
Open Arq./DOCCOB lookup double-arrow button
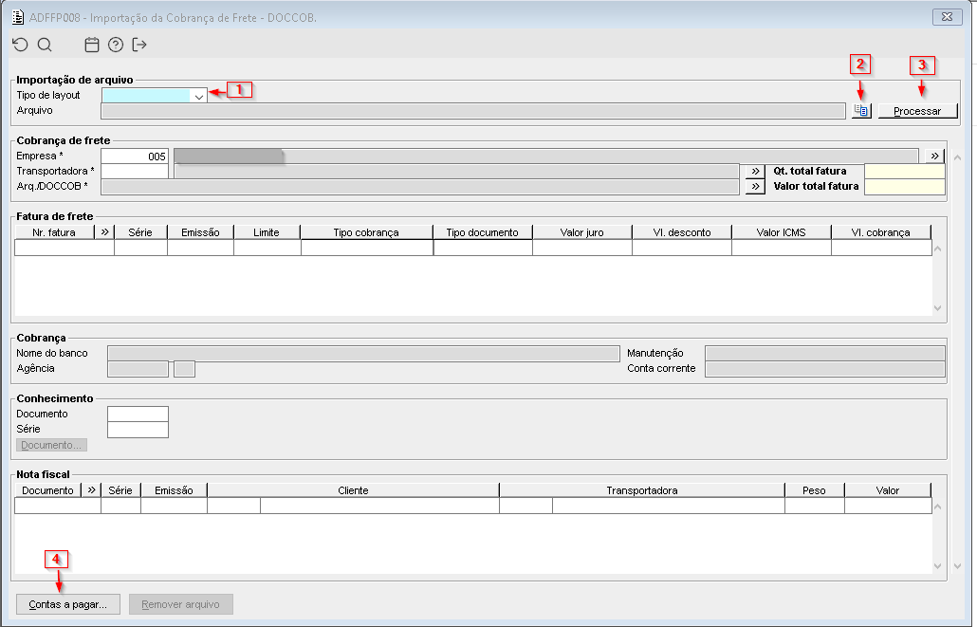point(755,186)
